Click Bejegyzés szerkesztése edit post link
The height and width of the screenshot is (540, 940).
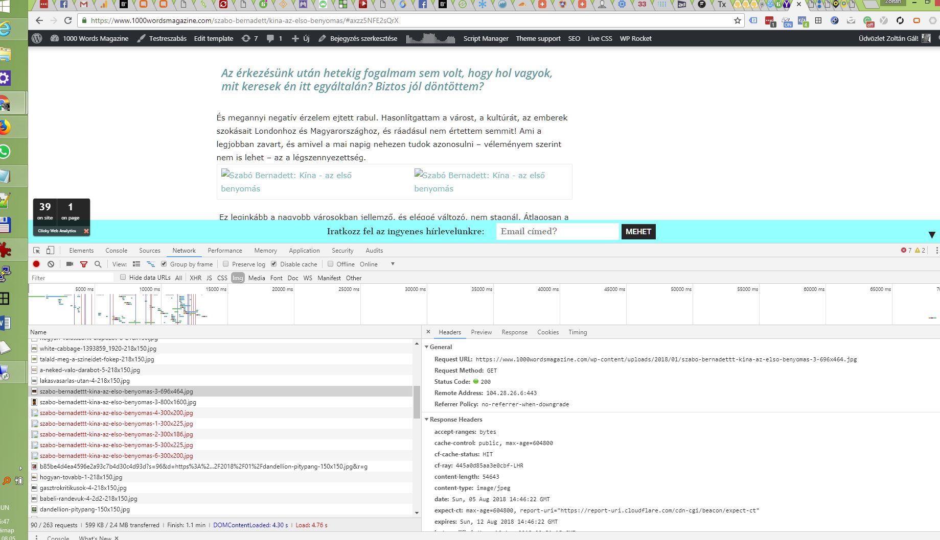pyautogui.click(x=358, y=38)
